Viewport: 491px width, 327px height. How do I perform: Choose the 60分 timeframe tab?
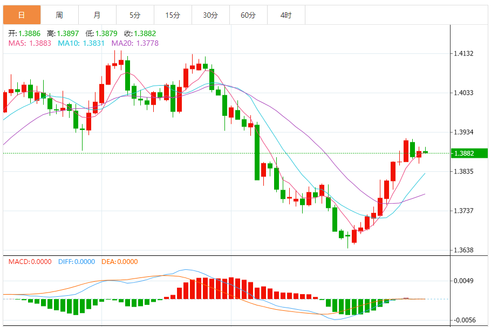248,15
